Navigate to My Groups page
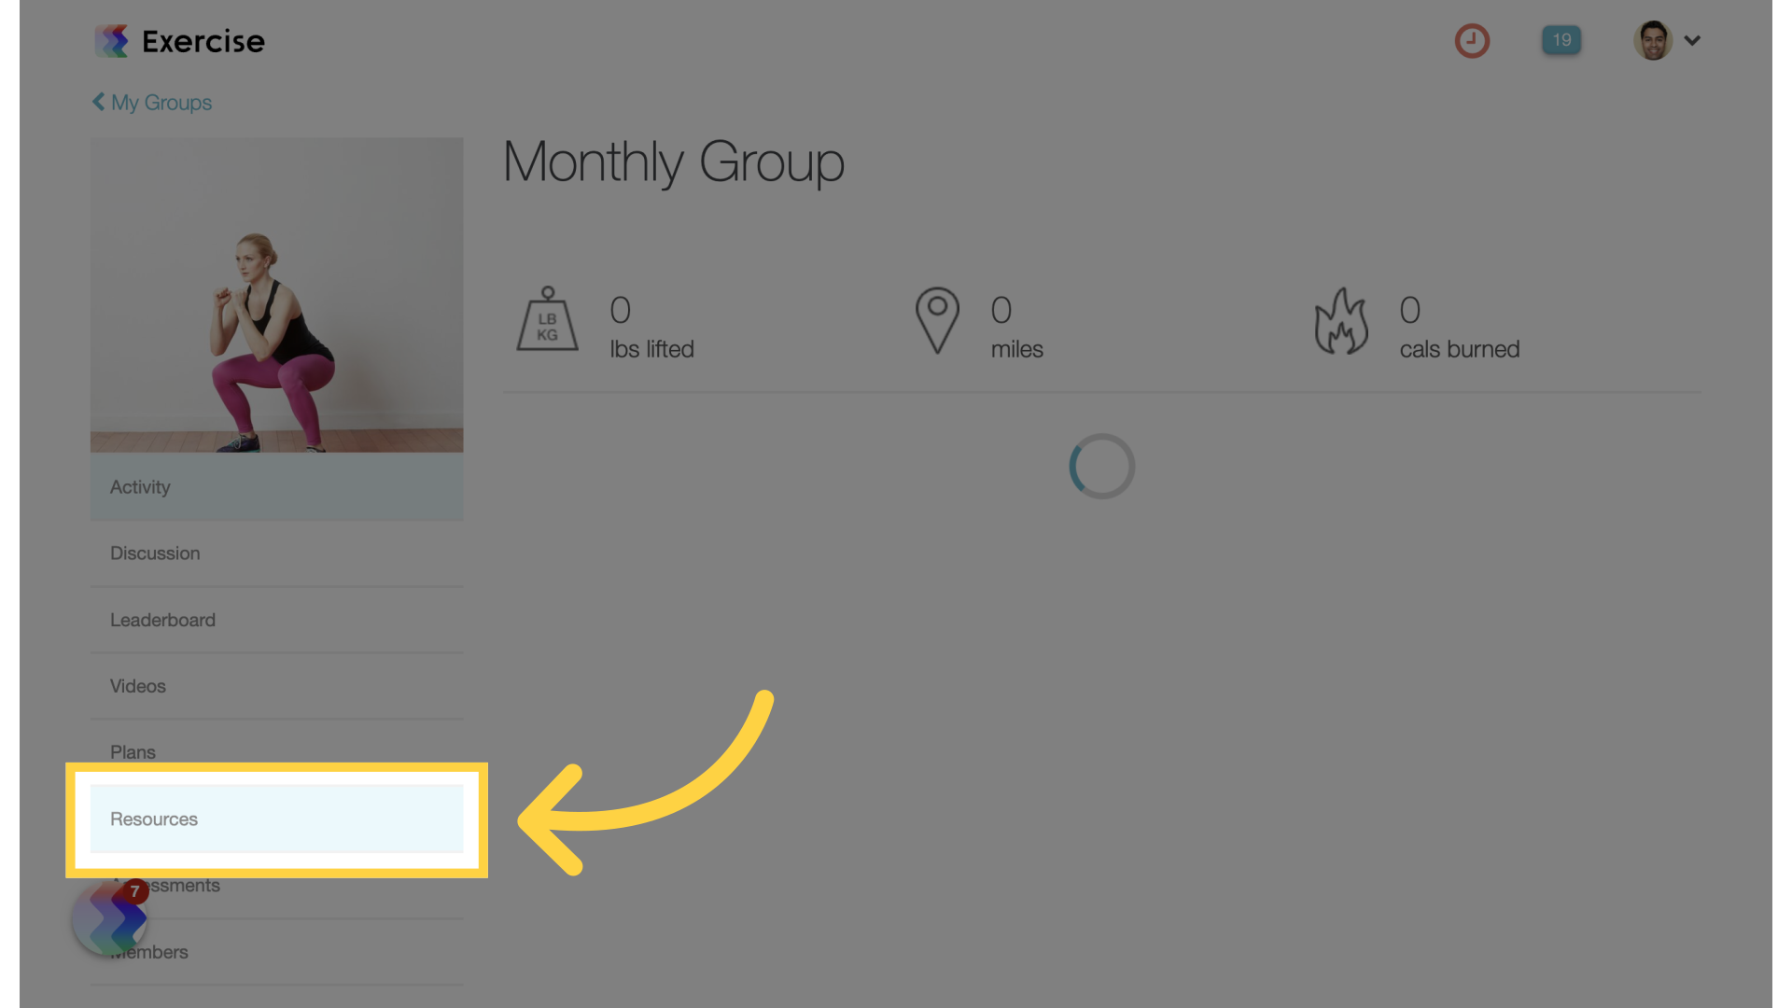1792x1008 pixels. (150, 101)
